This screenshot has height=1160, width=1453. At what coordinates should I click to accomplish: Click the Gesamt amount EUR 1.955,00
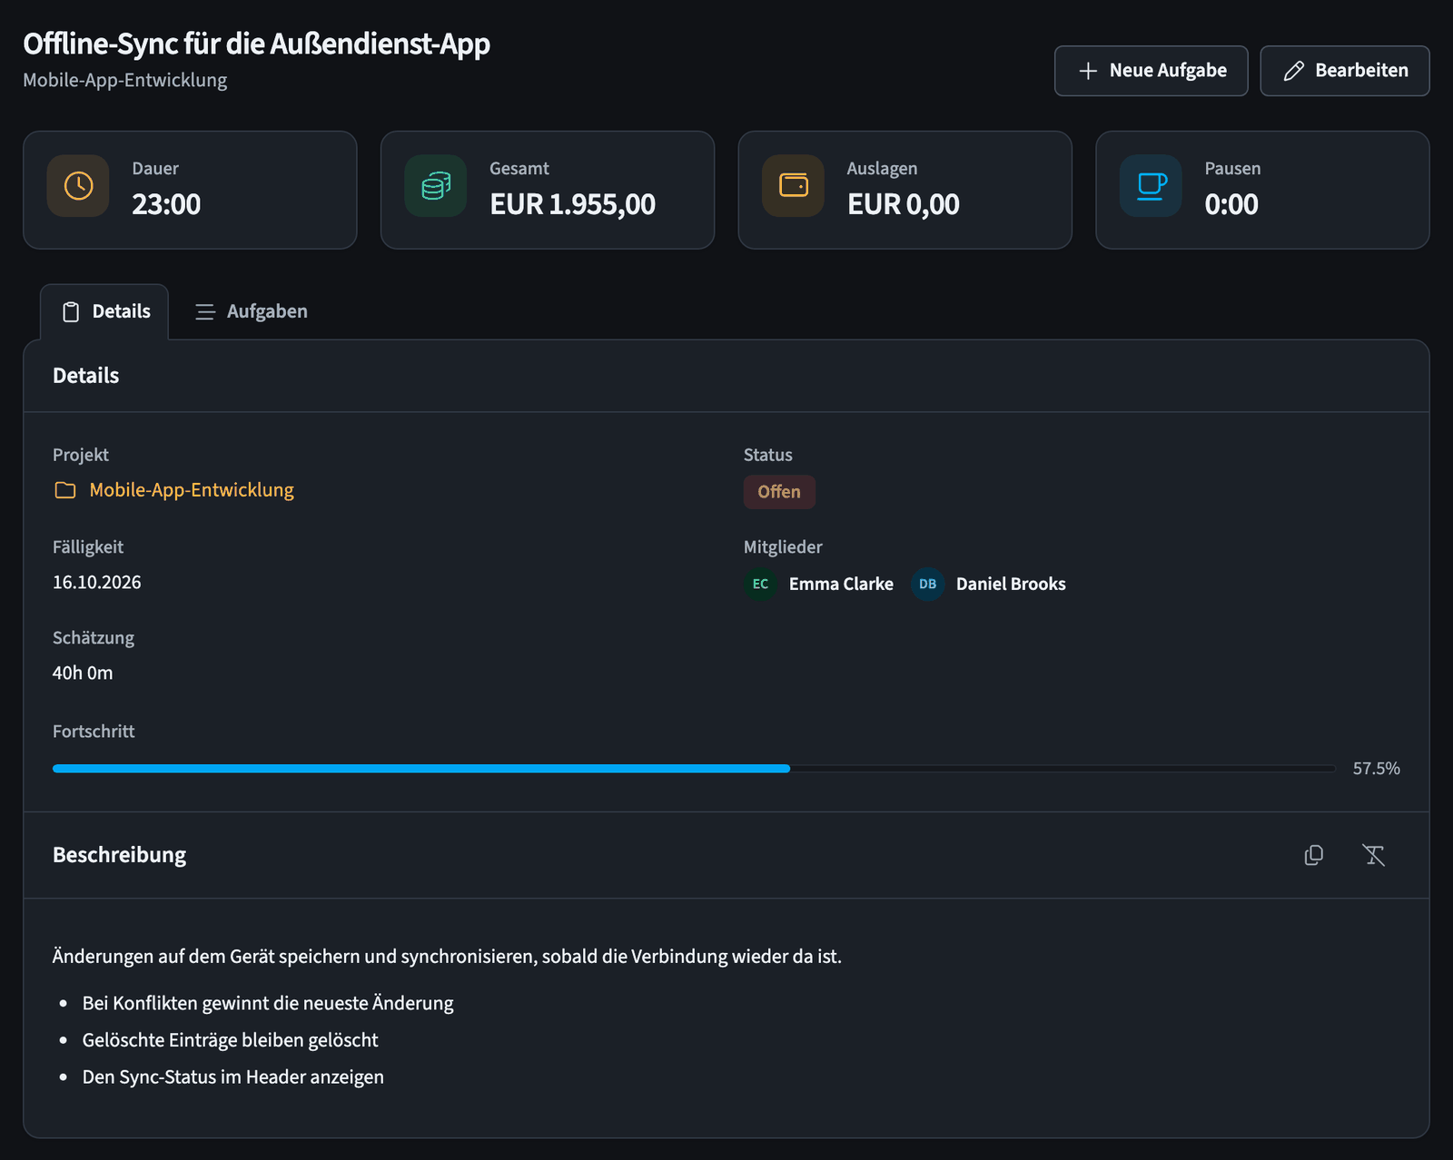[x=572, y=205]
